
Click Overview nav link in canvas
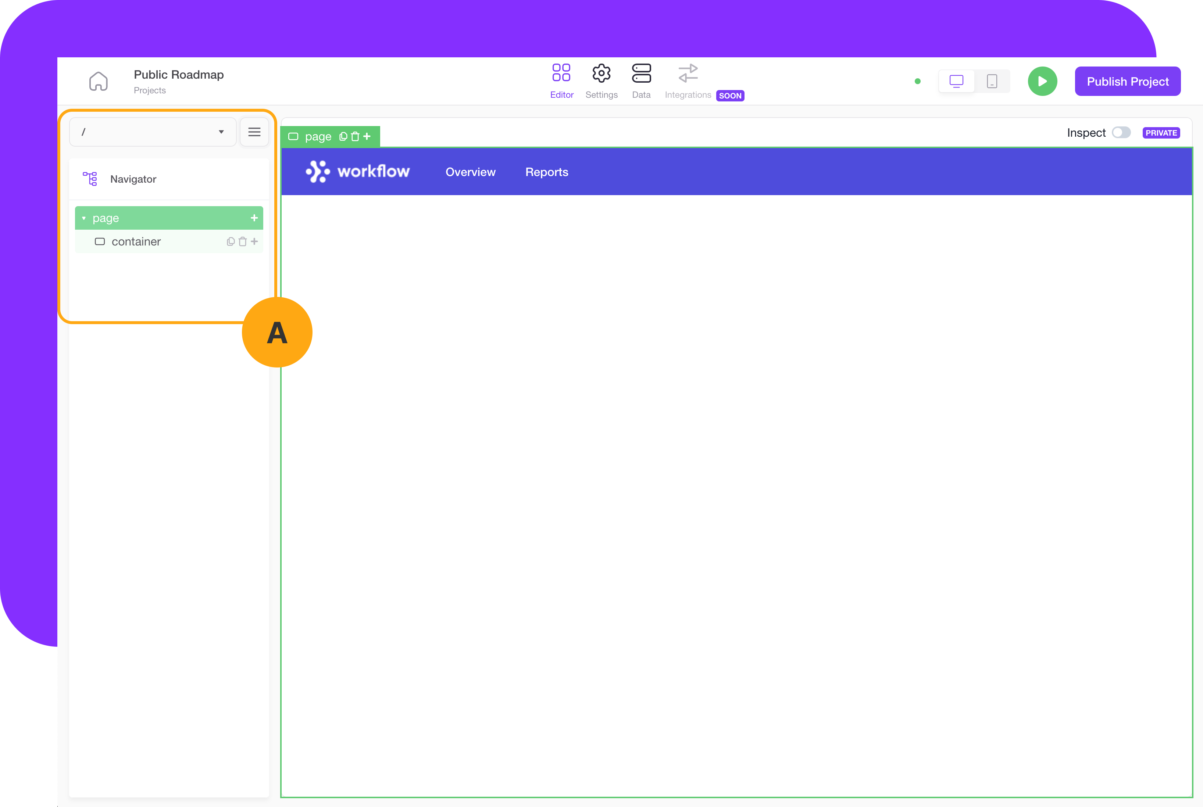point(471,172)
